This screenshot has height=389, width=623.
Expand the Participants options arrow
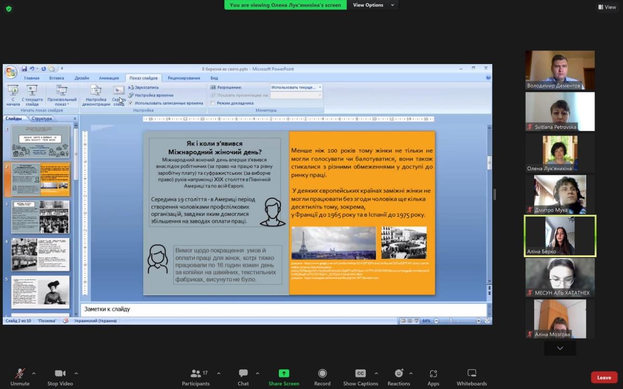(219, 373)
